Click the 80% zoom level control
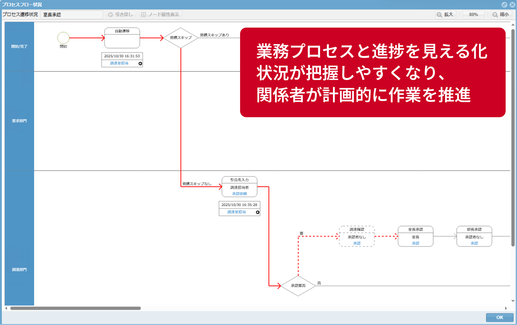Screen dimensions: 517x325 tap(473, 14)
